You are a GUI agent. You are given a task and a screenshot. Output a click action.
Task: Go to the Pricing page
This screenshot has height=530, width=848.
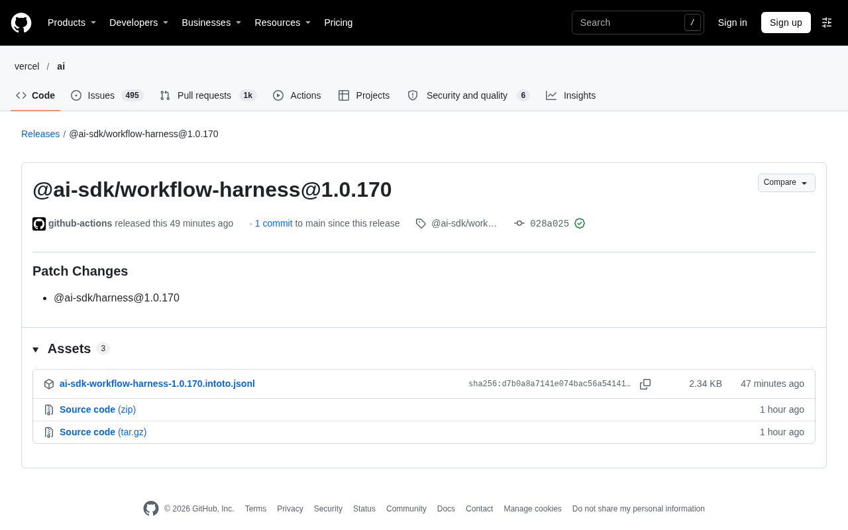pos(339,23)
